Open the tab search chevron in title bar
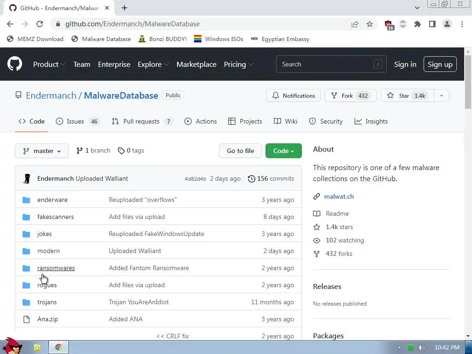472x354 pixels. pos(417,8)
